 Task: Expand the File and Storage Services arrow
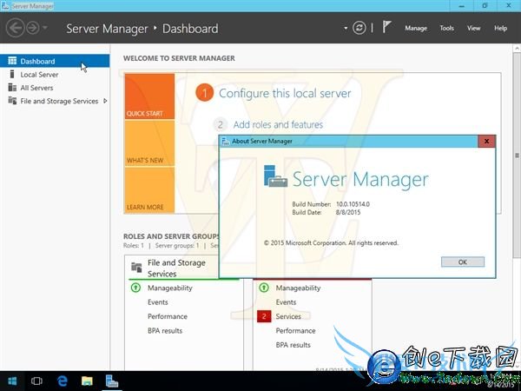coord(105,101)
